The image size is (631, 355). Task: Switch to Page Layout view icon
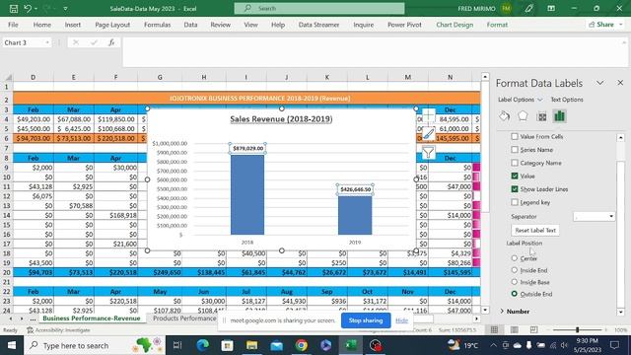pos(515,329)
